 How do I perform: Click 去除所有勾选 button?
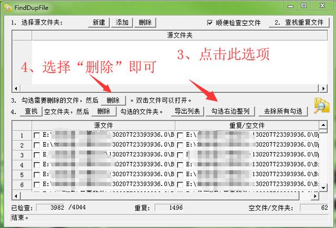point(283,112)
